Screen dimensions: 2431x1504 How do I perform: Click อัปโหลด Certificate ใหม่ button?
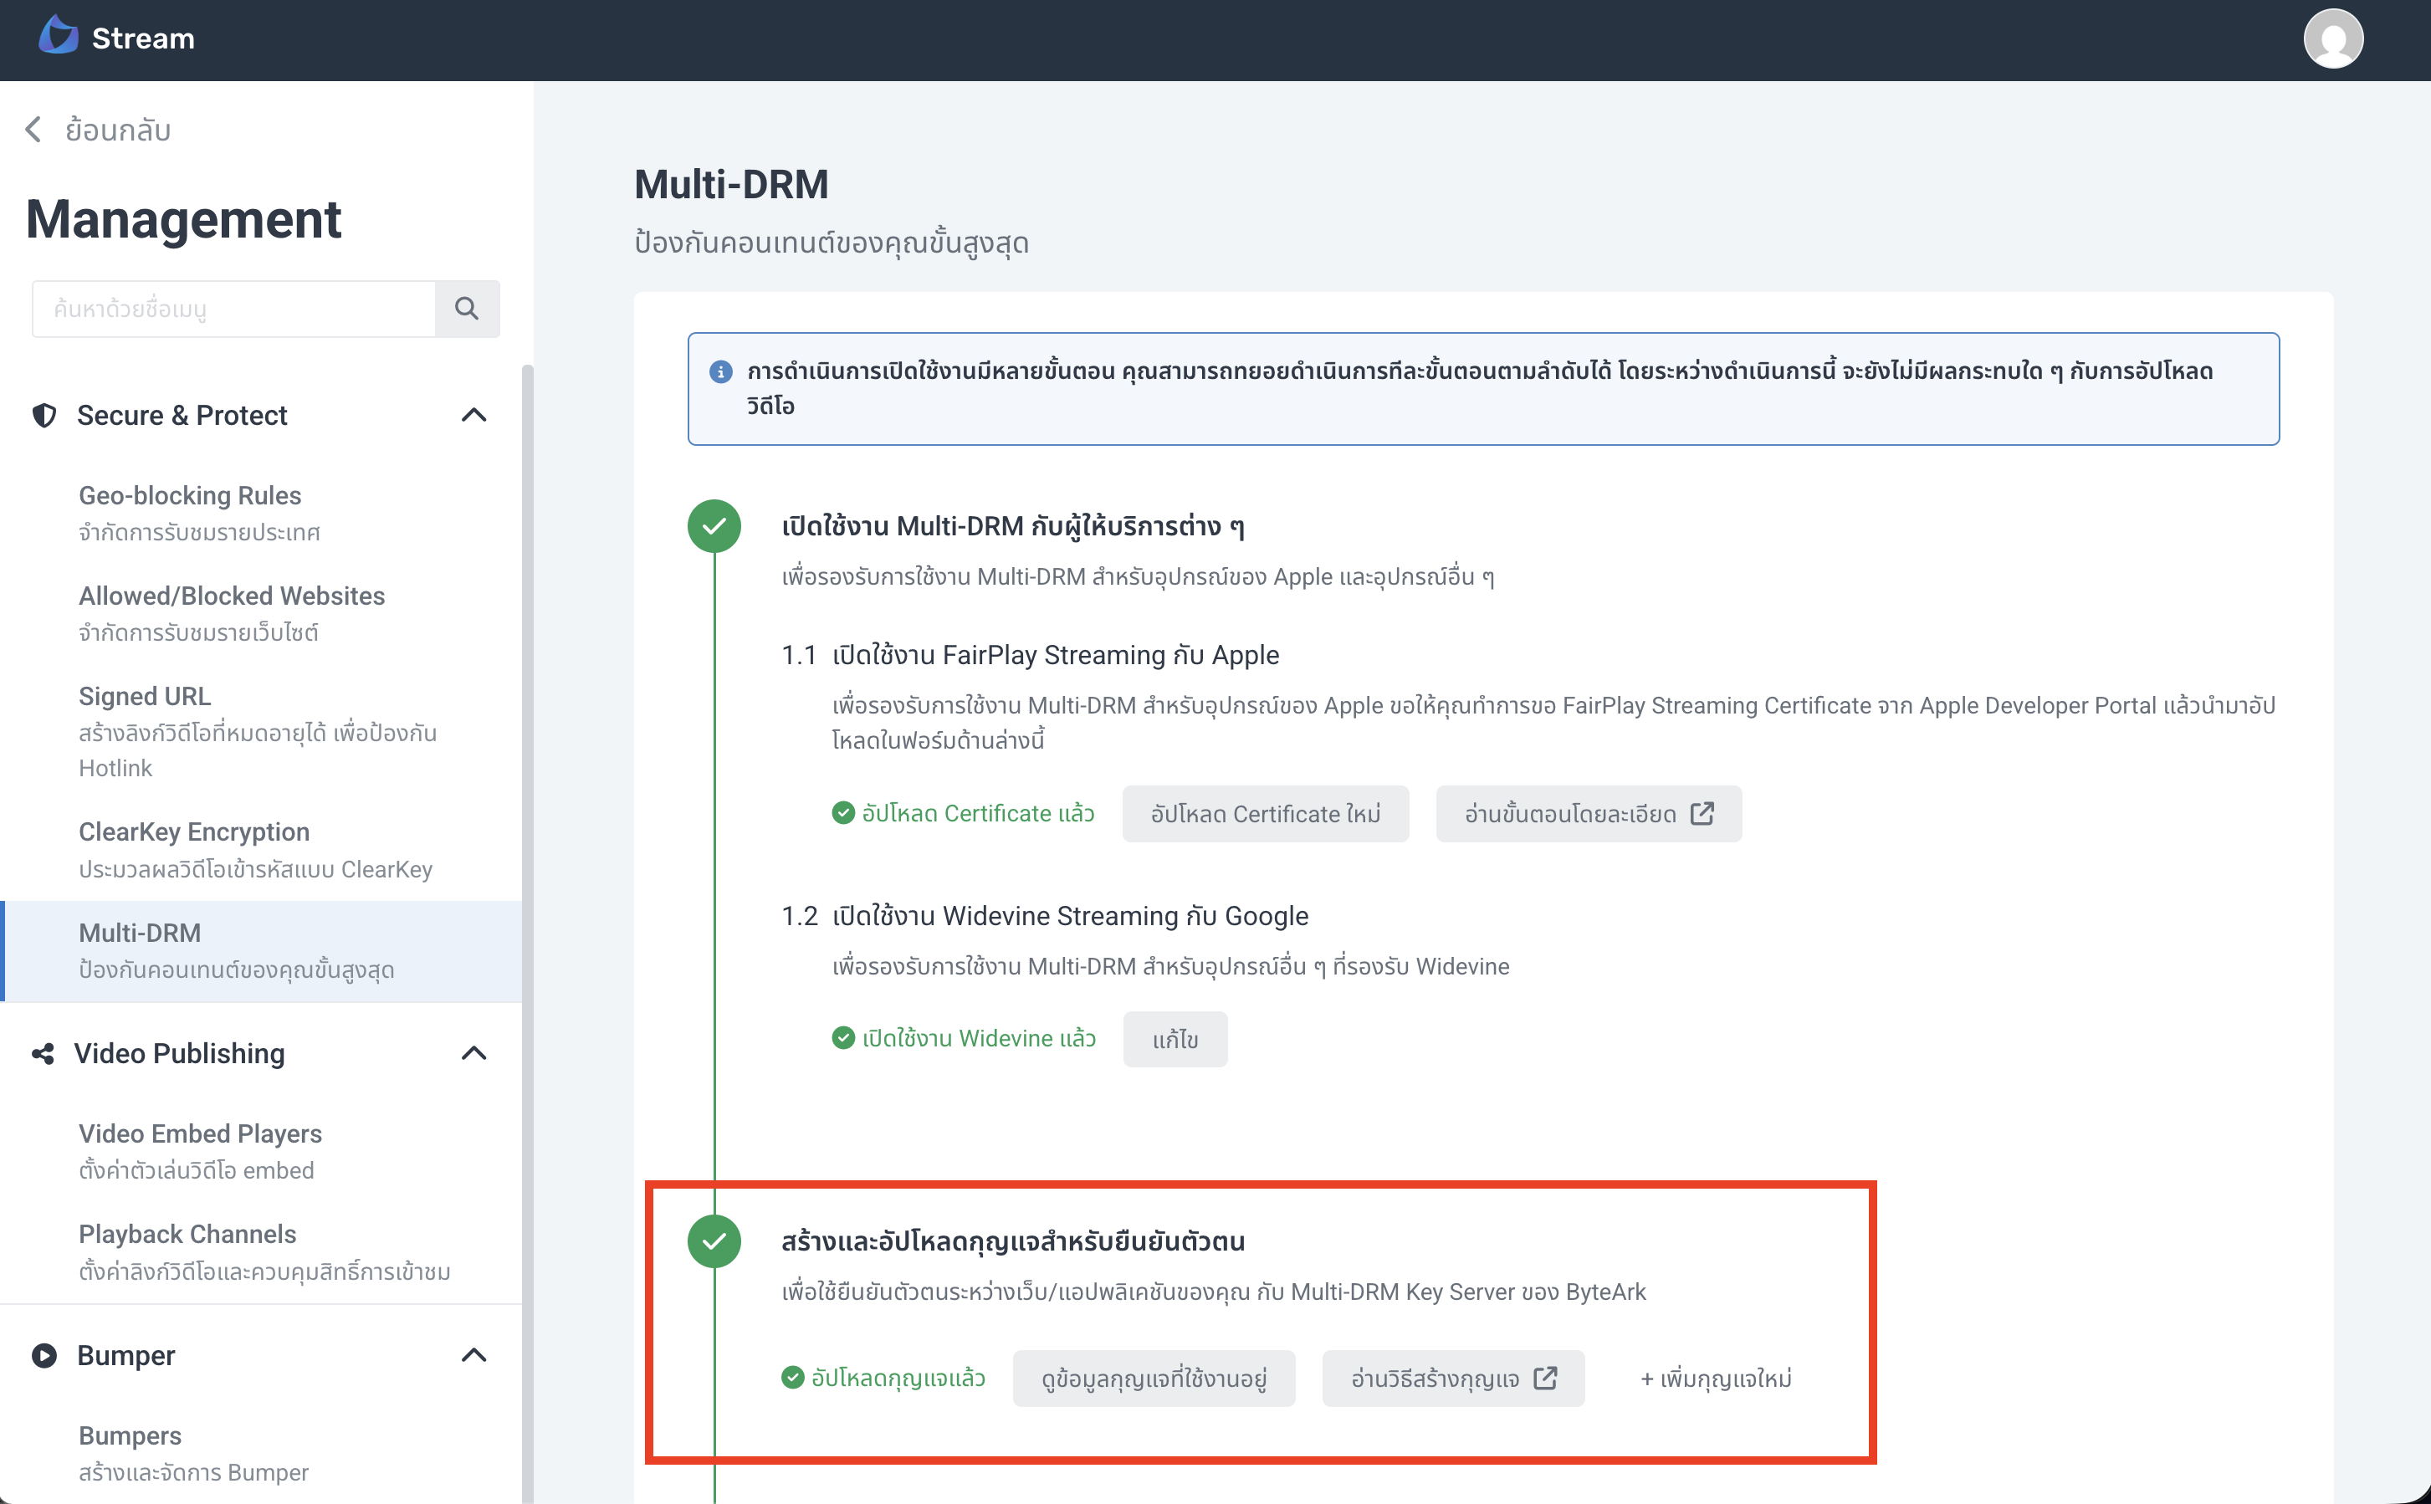1265,814
